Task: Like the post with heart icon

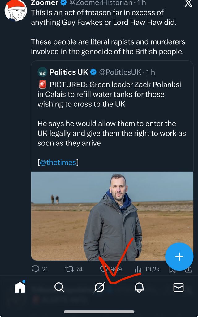Action: coord(104,269)
